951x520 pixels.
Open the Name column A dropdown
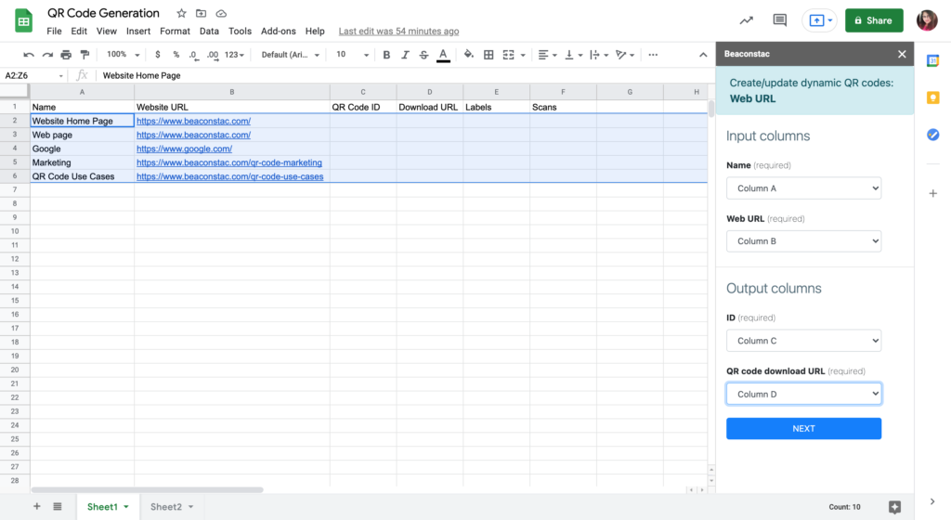tap(803, 188)
